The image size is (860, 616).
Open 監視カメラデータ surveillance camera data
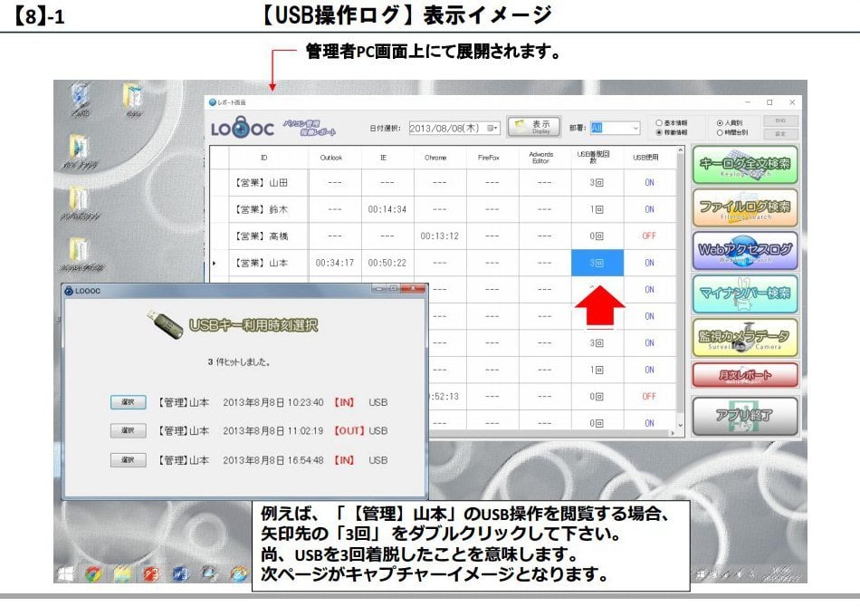744,336
